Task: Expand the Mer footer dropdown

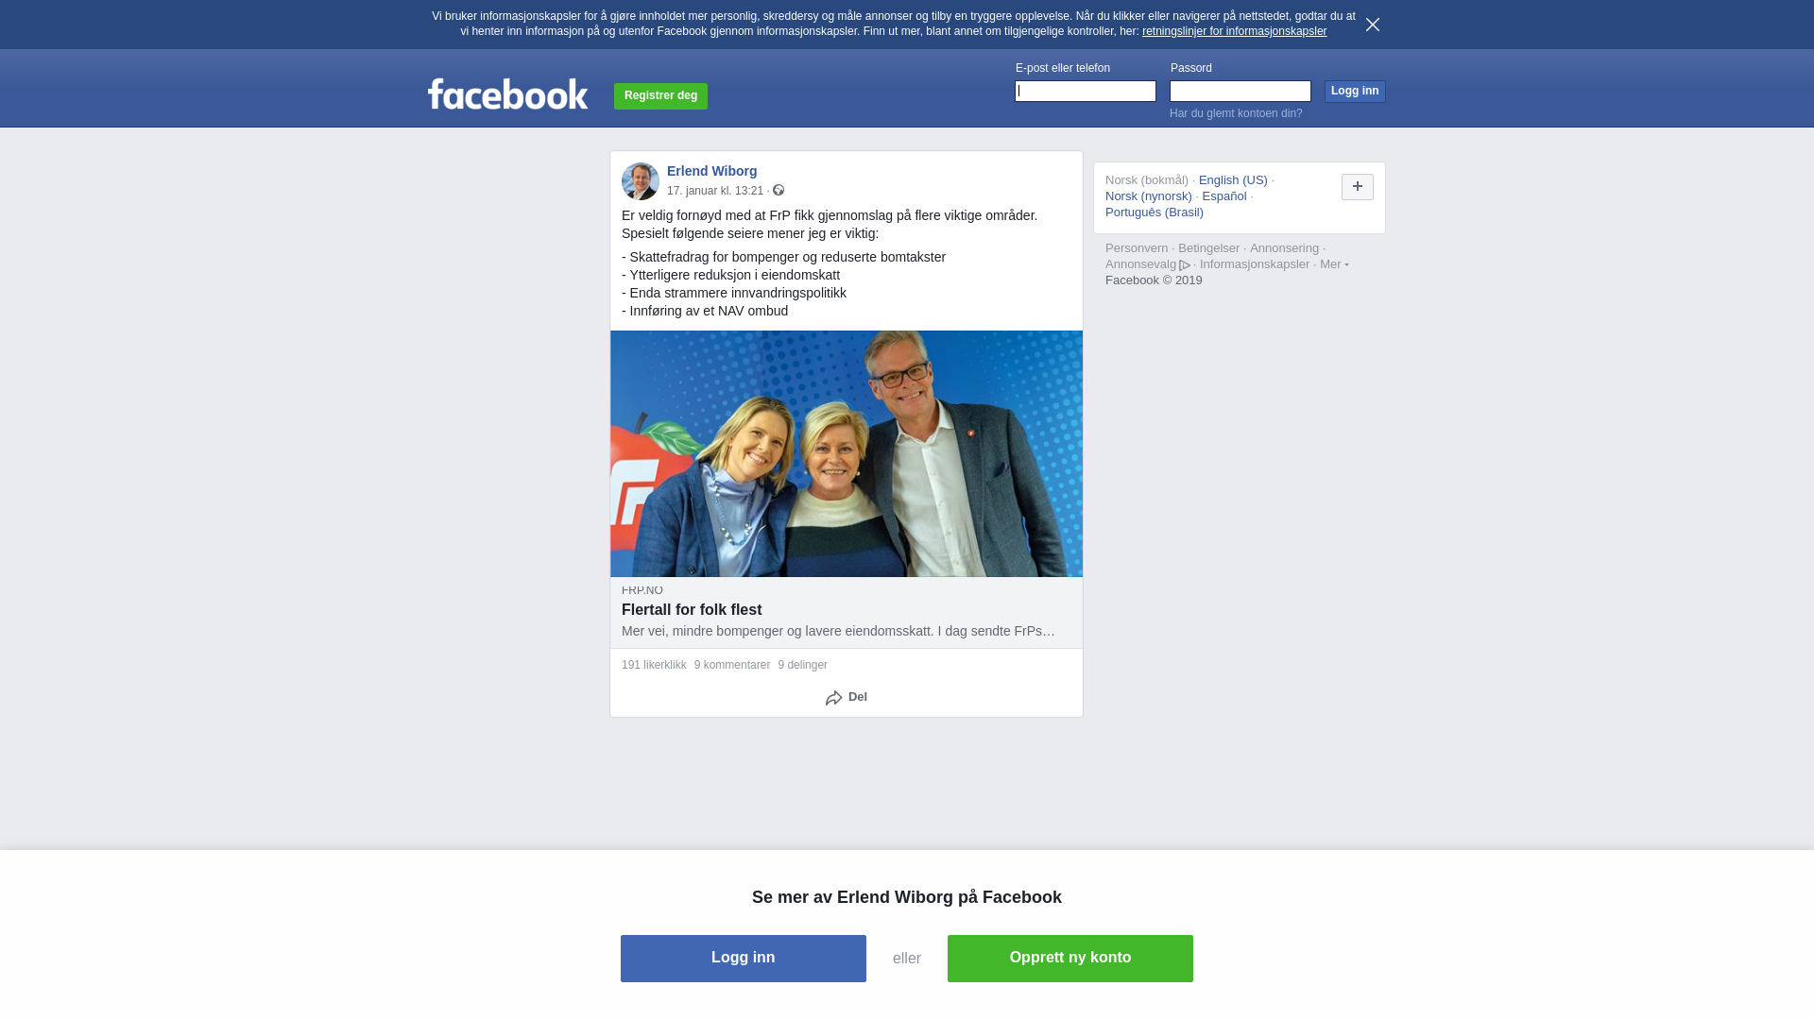Action: [1334, 264]
